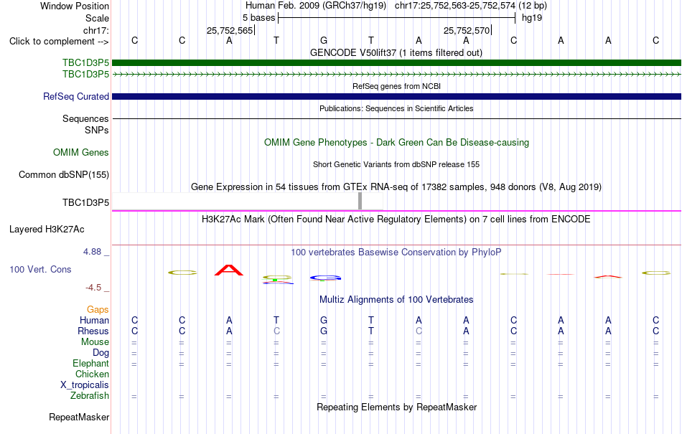Click the G in the Rhesus alignment row
Screen dimensions: 682x434
click(x=324, y=331)
